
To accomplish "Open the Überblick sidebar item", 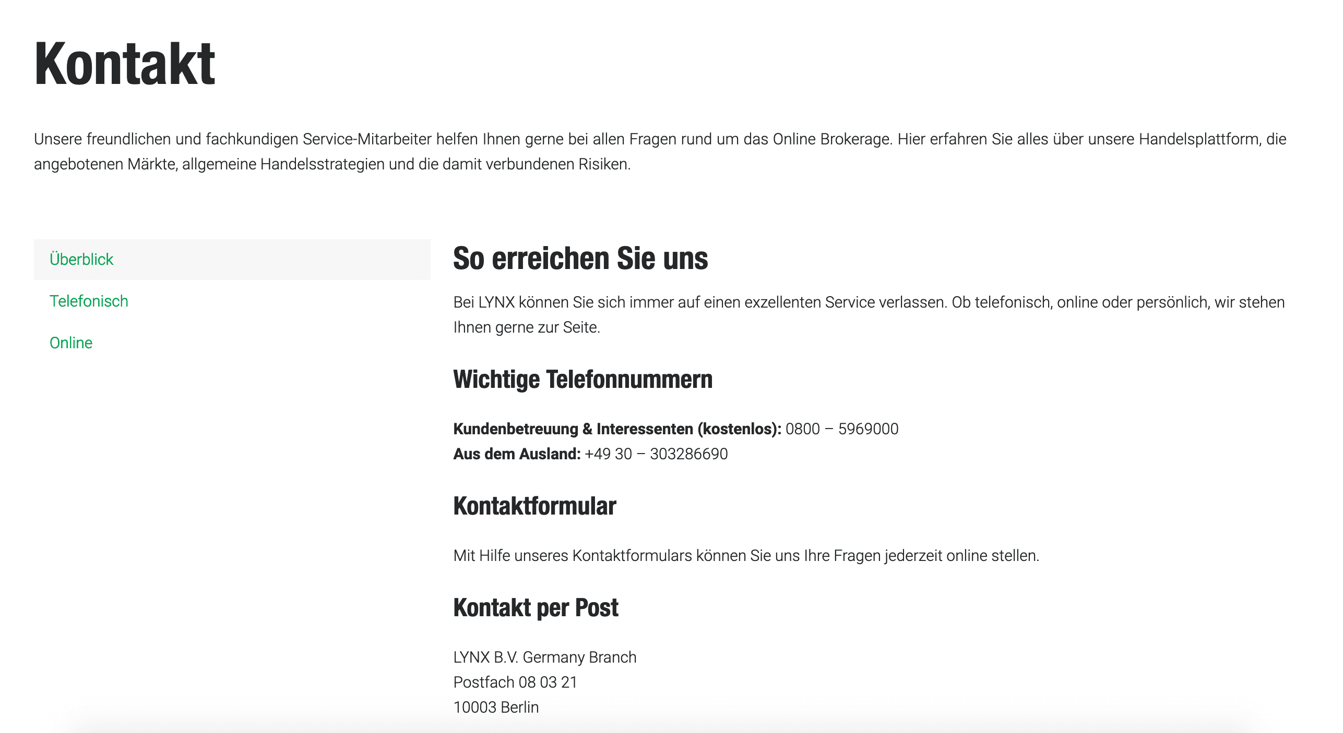I will point(81,259).
